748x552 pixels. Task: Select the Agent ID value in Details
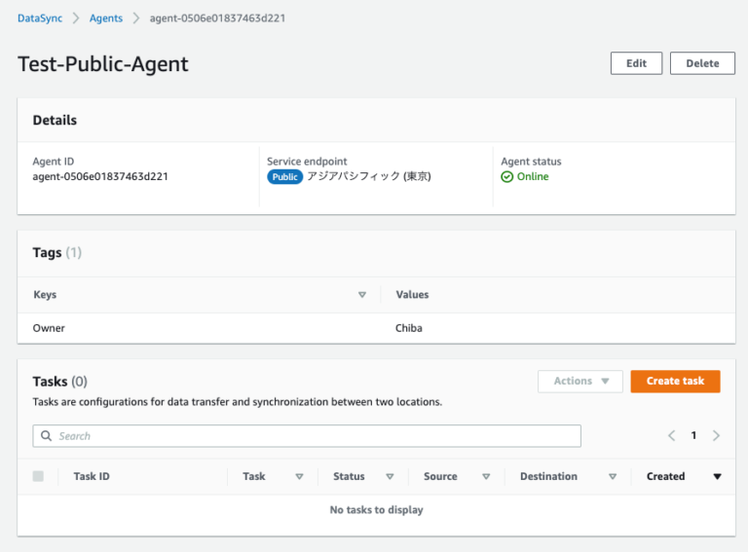coord(100,176)
